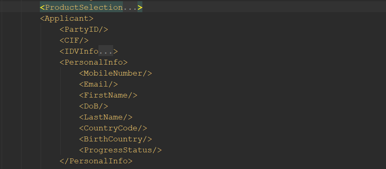
Task: Click the MobileNumber element
Action: (116, 73)
